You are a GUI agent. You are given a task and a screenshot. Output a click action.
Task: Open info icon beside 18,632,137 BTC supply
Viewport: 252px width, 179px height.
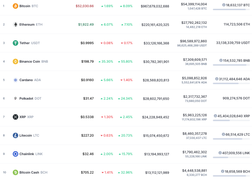(224, 5)
